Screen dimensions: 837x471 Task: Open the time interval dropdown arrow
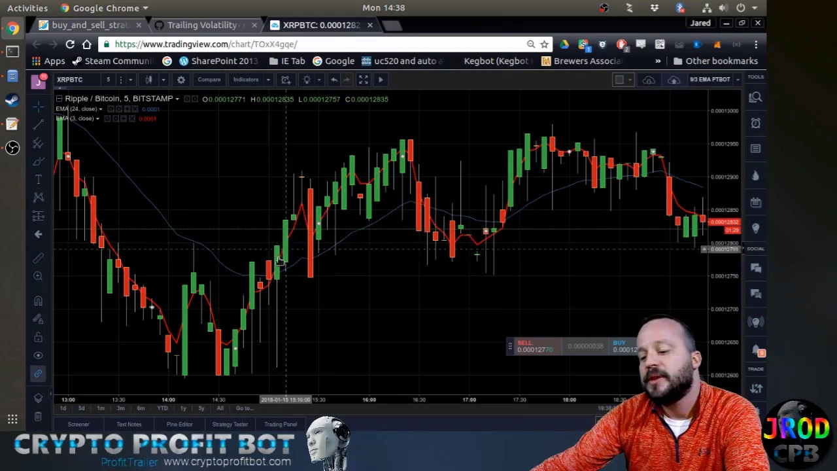click(130, 80)
